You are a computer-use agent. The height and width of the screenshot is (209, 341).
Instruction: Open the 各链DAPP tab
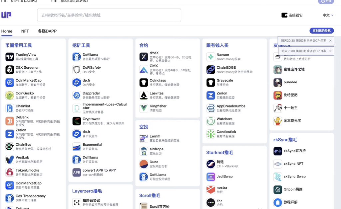(47, 31)
